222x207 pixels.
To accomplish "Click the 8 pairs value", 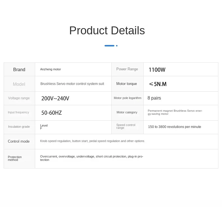I will click(154, 98).
